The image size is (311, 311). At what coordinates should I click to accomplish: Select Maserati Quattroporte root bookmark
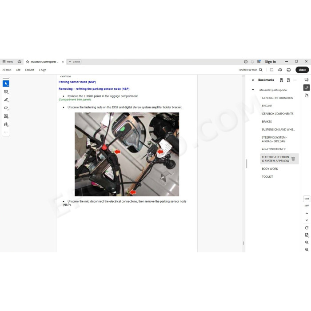[273, 90]
